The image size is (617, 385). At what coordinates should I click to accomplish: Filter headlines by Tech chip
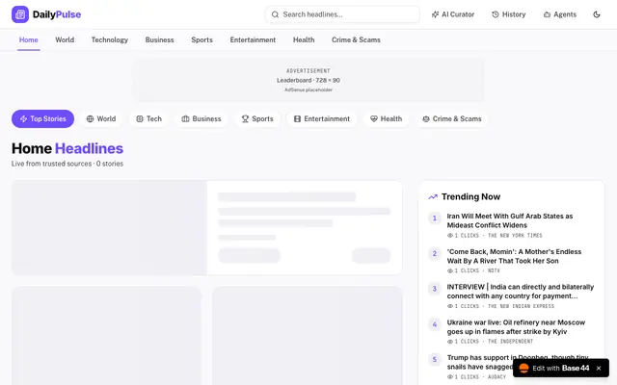pos(148,119)
